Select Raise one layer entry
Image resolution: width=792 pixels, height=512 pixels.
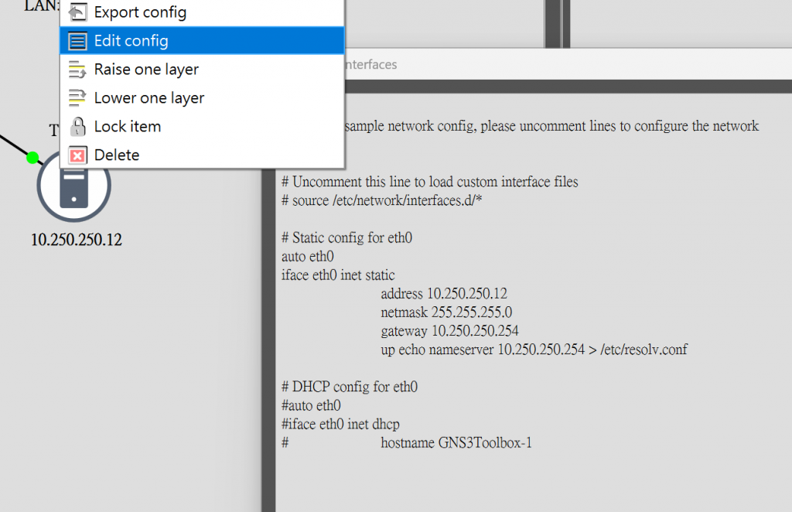tap(202, 70)
